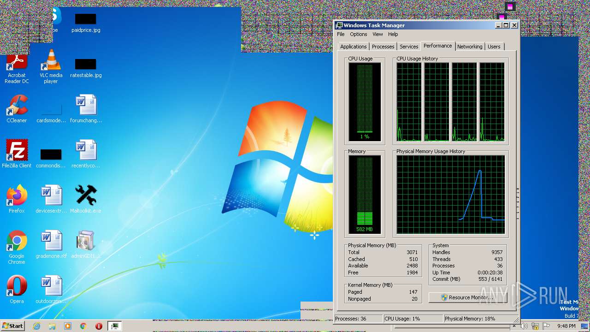Switch to the Applications tab

tap(354, 47)
